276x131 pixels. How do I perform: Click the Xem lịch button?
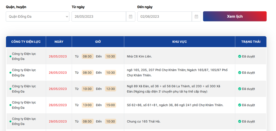click(235, 17)
